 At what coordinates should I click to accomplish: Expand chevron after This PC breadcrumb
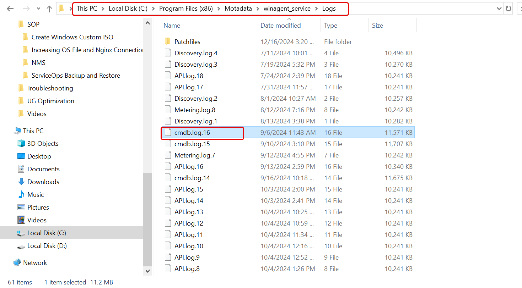[103, 9]
